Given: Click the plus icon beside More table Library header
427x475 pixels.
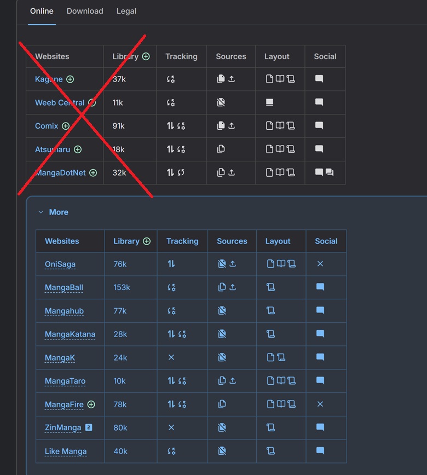Looking at the screenshot, I should click(x=147, y=241).
